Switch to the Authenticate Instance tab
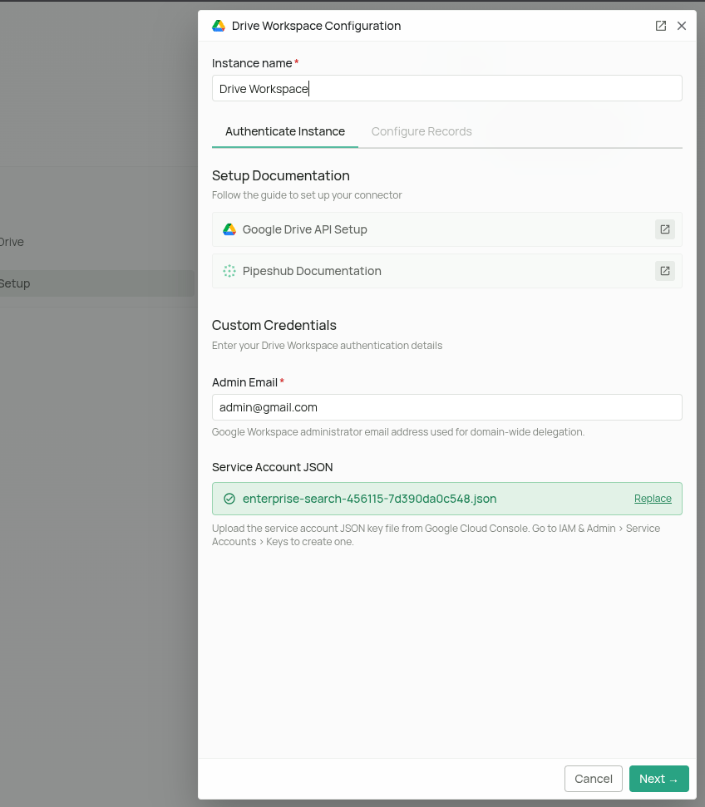The height and width of the screenshot is (807, 705). pyautogui.click(x=285, y=132)
